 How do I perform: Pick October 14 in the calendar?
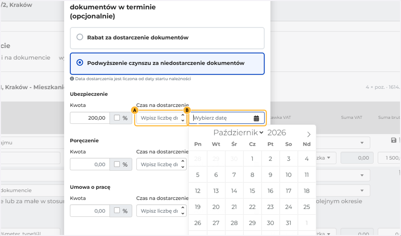point(234,191)
